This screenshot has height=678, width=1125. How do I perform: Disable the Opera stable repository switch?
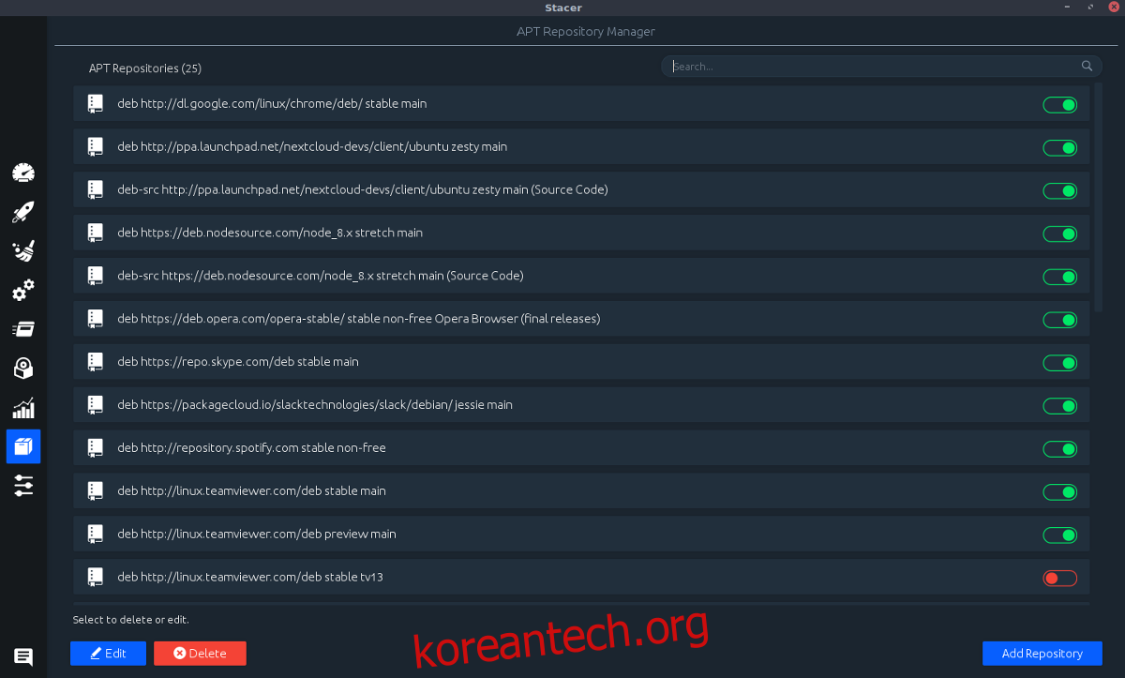pyautogui.click(x=1060, y=321)
